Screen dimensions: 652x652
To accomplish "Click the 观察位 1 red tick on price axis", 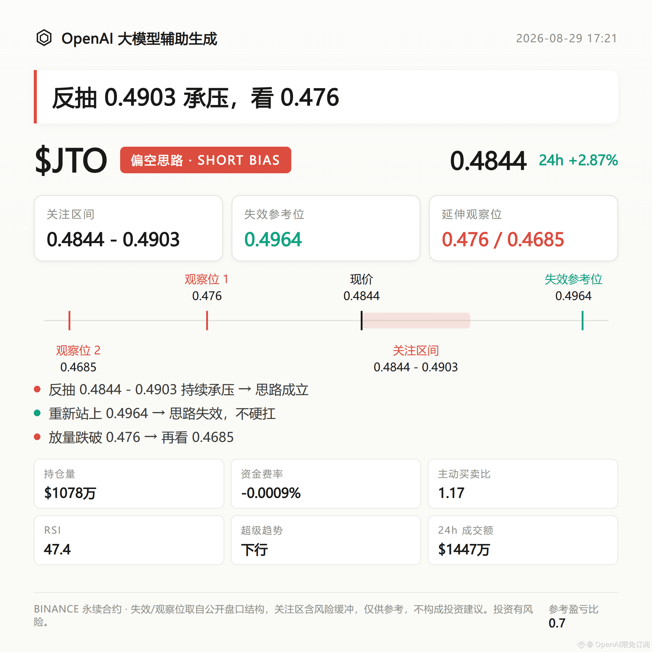I will [x=207, y=320].
